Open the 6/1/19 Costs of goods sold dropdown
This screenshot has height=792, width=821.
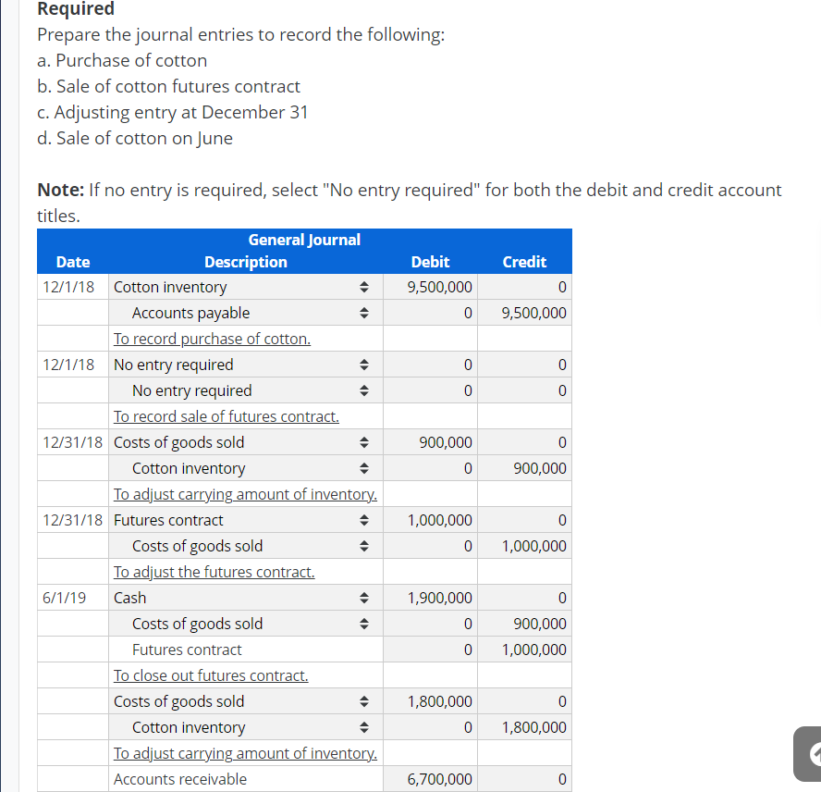point(363,624)
